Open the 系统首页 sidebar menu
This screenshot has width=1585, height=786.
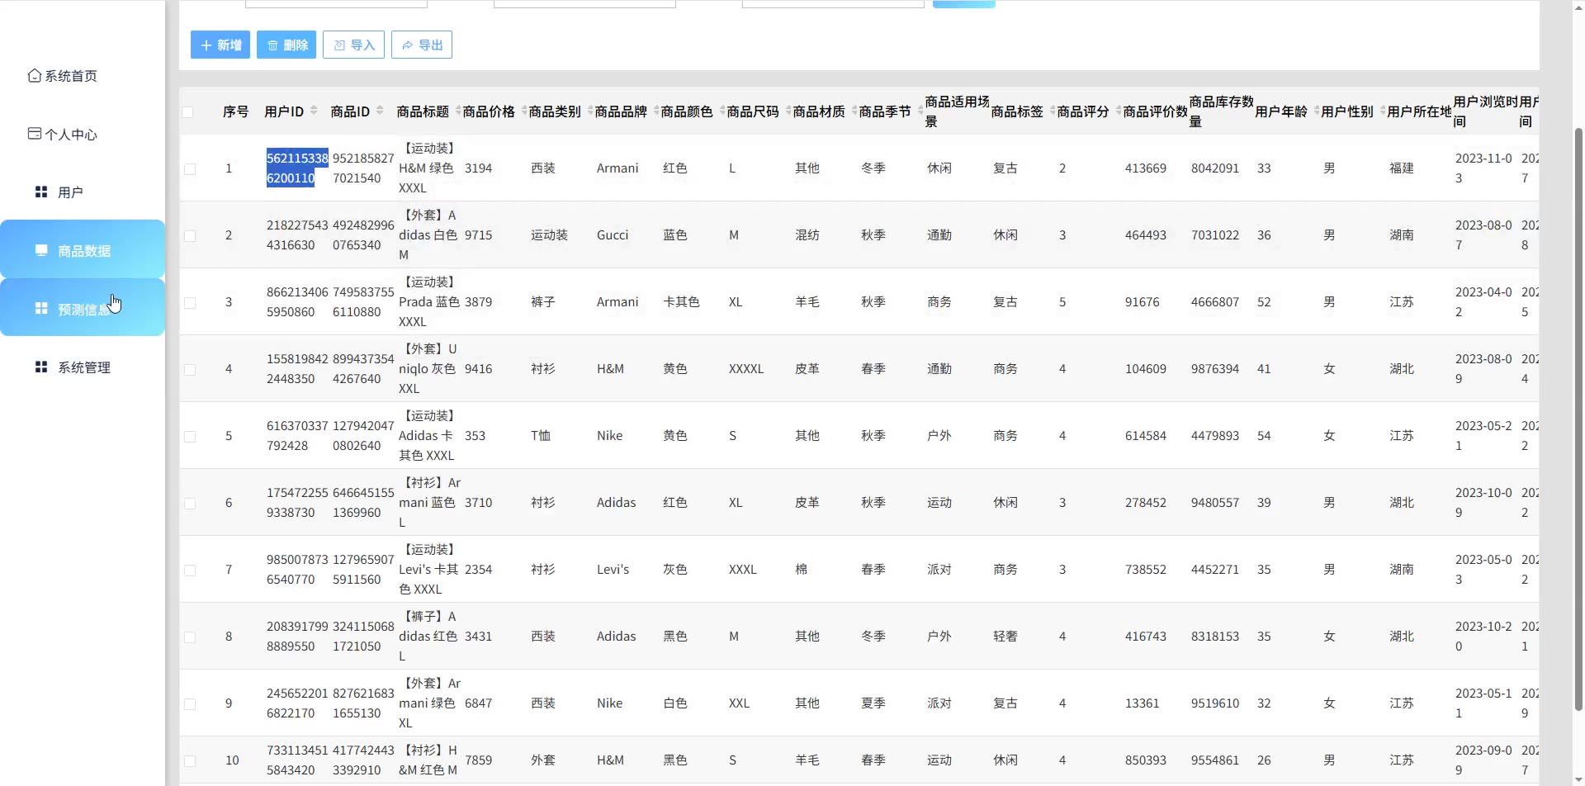click(63, 76)
